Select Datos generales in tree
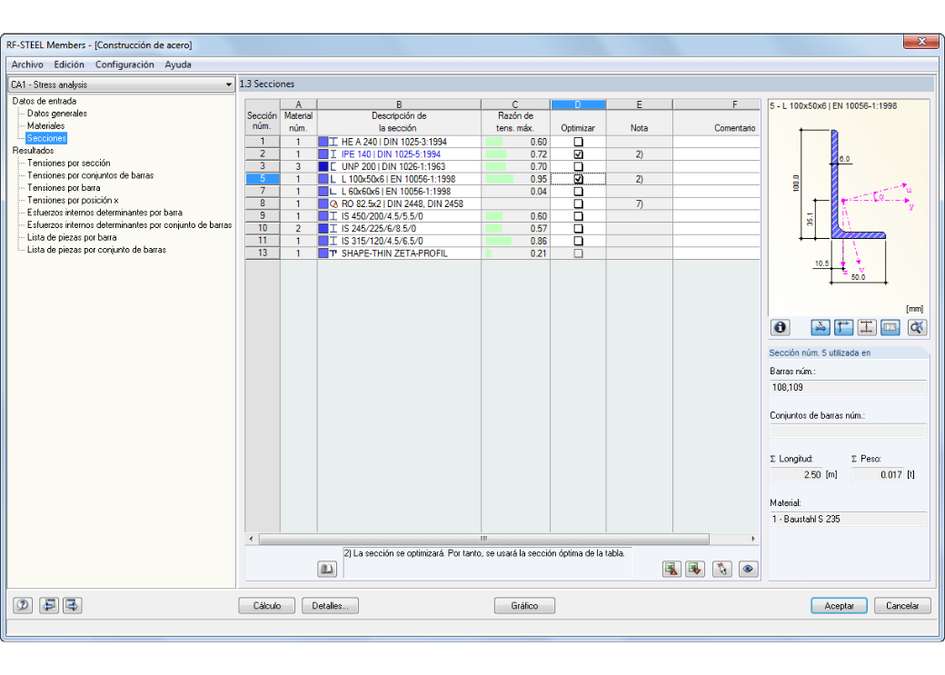This screenshot has height=675, width=945. point(56,114)
